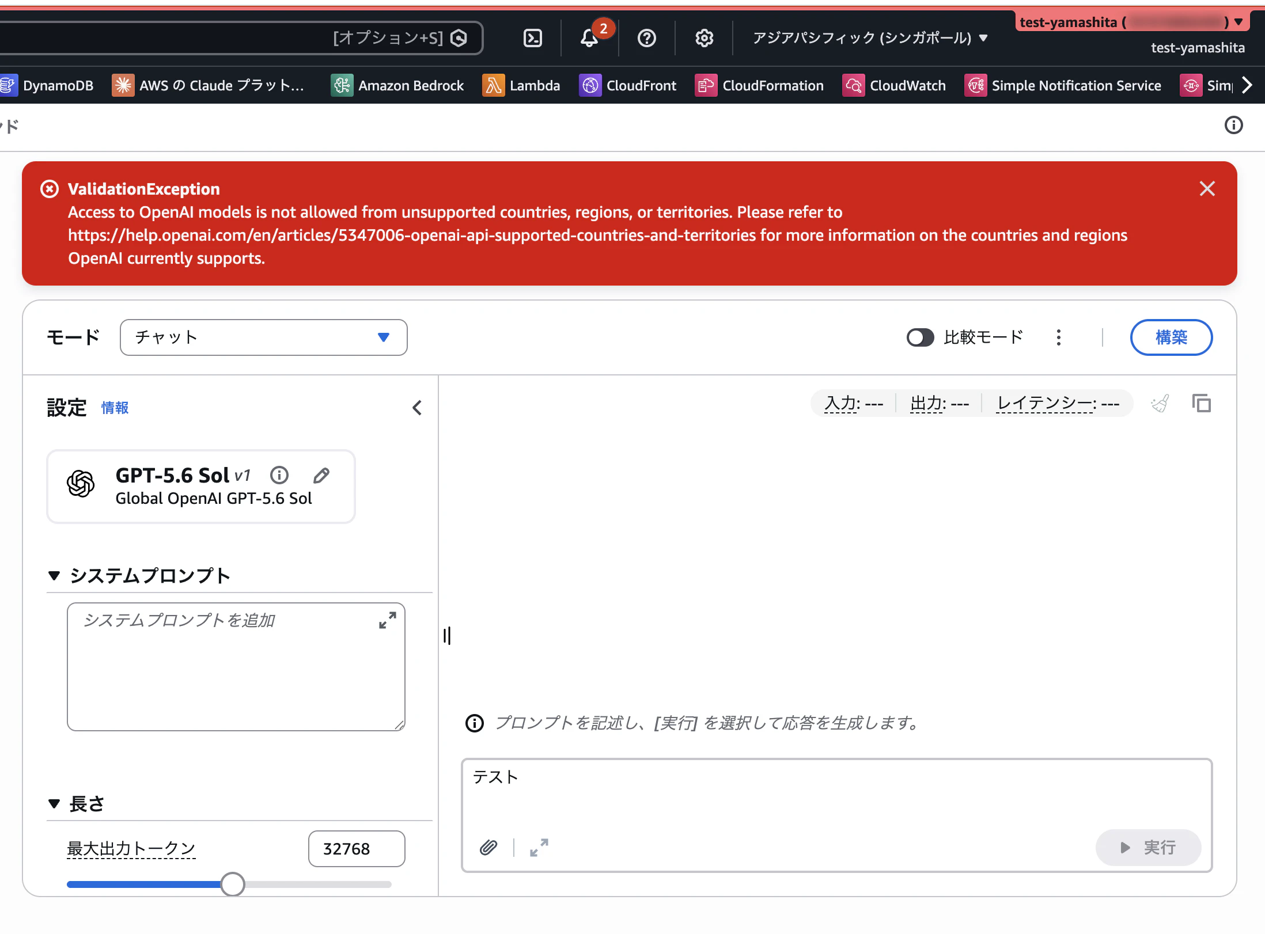1265x934 pixels.
Task: Open the Lambda favorite shortcut
Action: coord(521,85)
